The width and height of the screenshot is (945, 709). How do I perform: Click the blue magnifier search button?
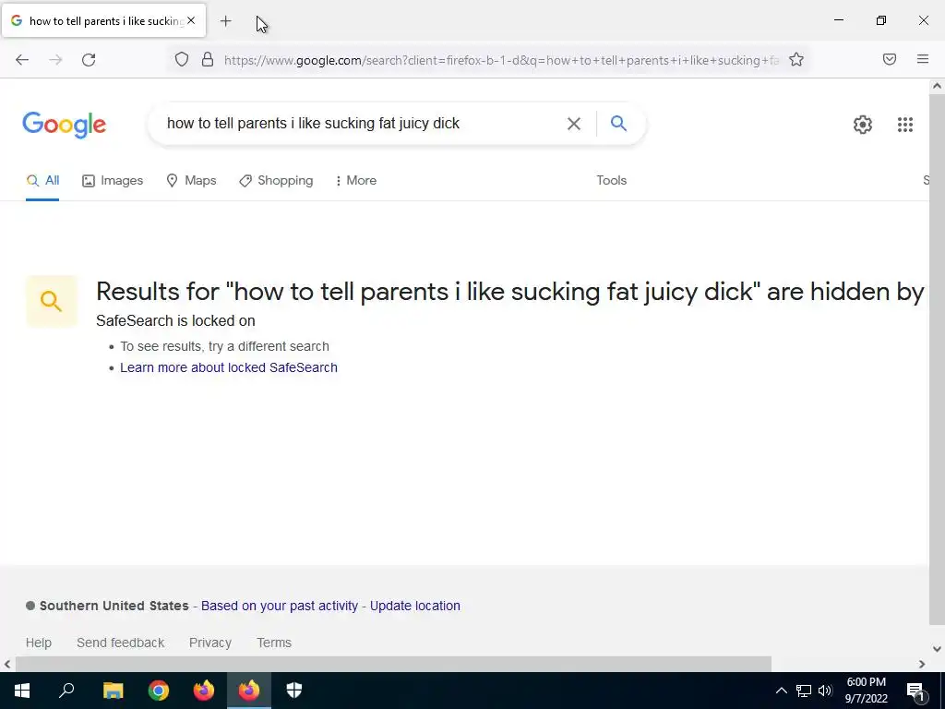click(618, 123)
